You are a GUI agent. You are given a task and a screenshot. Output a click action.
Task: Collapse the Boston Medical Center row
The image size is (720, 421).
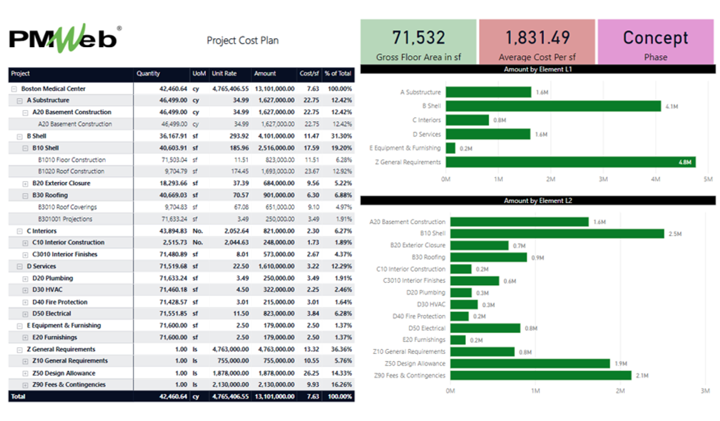[x=14, y=89]
